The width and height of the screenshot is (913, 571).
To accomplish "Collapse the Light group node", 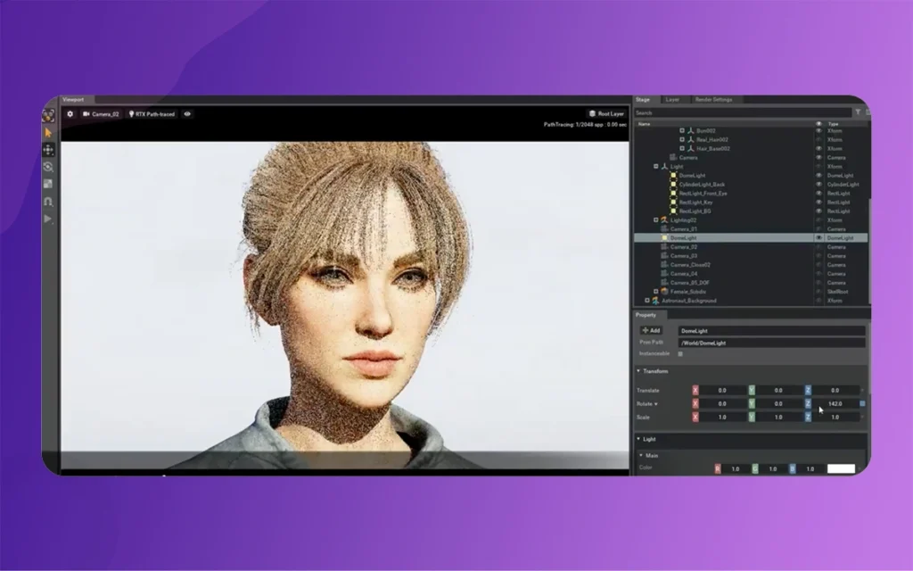I will pos(655,167).
